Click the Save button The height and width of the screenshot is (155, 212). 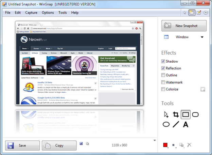(x=22, y=145)
